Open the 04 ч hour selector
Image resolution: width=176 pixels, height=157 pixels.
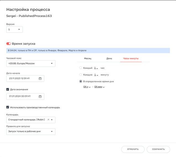coord(87,87)
